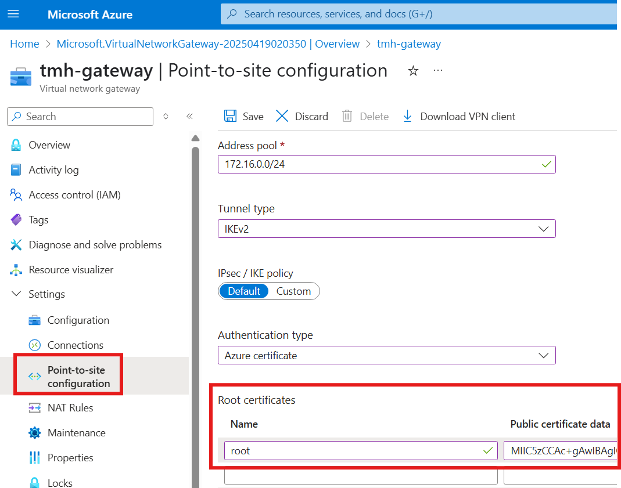The width and height of the screenshot is (621, 488).
Task: Open the Microsoft.VirtualNetworkGateway Overview breadcrumb
Action: click(x=208, y=44)
